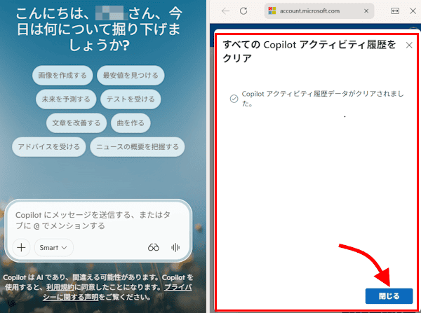Choose the 未来を予測する suggestion
Screen dimensions: 421x313
(x=66, y=99)
